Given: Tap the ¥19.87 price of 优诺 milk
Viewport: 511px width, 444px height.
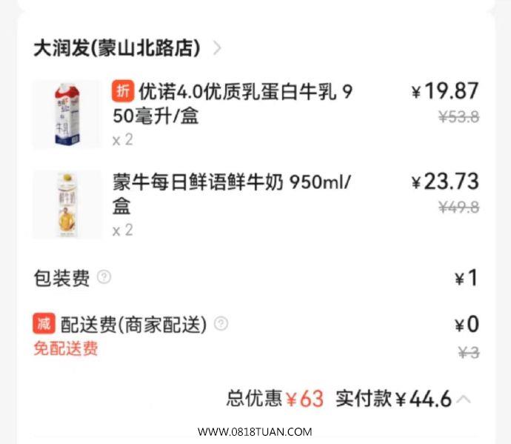Looking at the screenshot, I should point(445,90).
